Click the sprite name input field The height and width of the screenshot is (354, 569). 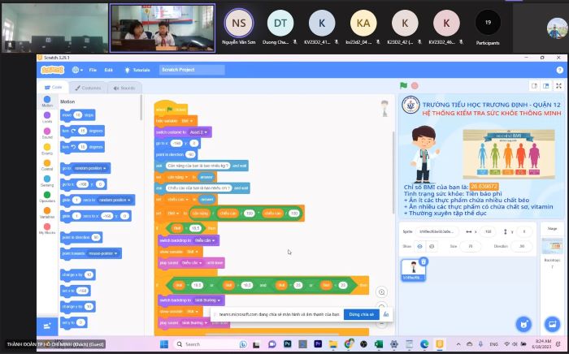[x=437, y=231]
